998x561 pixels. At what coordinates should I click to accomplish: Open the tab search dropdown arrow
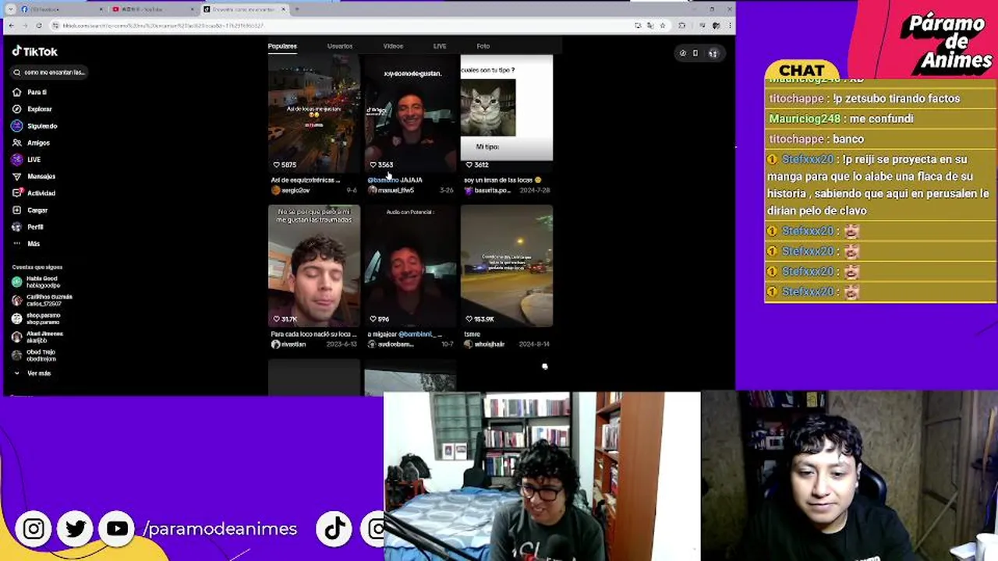10,9
